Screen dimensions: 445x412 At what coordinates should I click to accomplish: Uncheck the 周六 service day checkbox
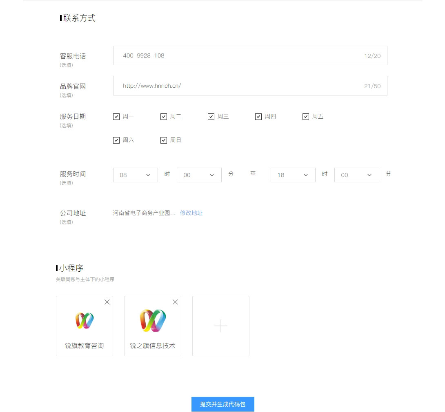click(116, 140)
